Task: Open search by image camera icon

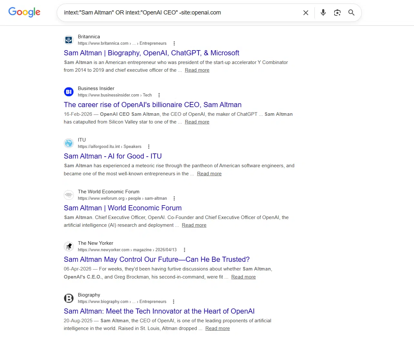Action: pyautogui.click(x=337, y=13)
